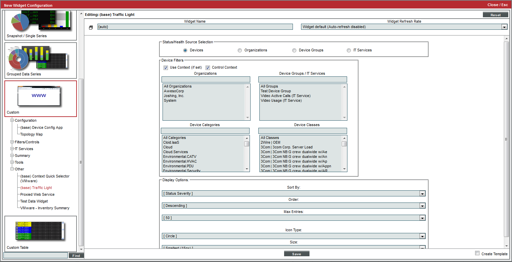Open the Icon Type dropdown
512x262 pixels.
pos(422,236)
